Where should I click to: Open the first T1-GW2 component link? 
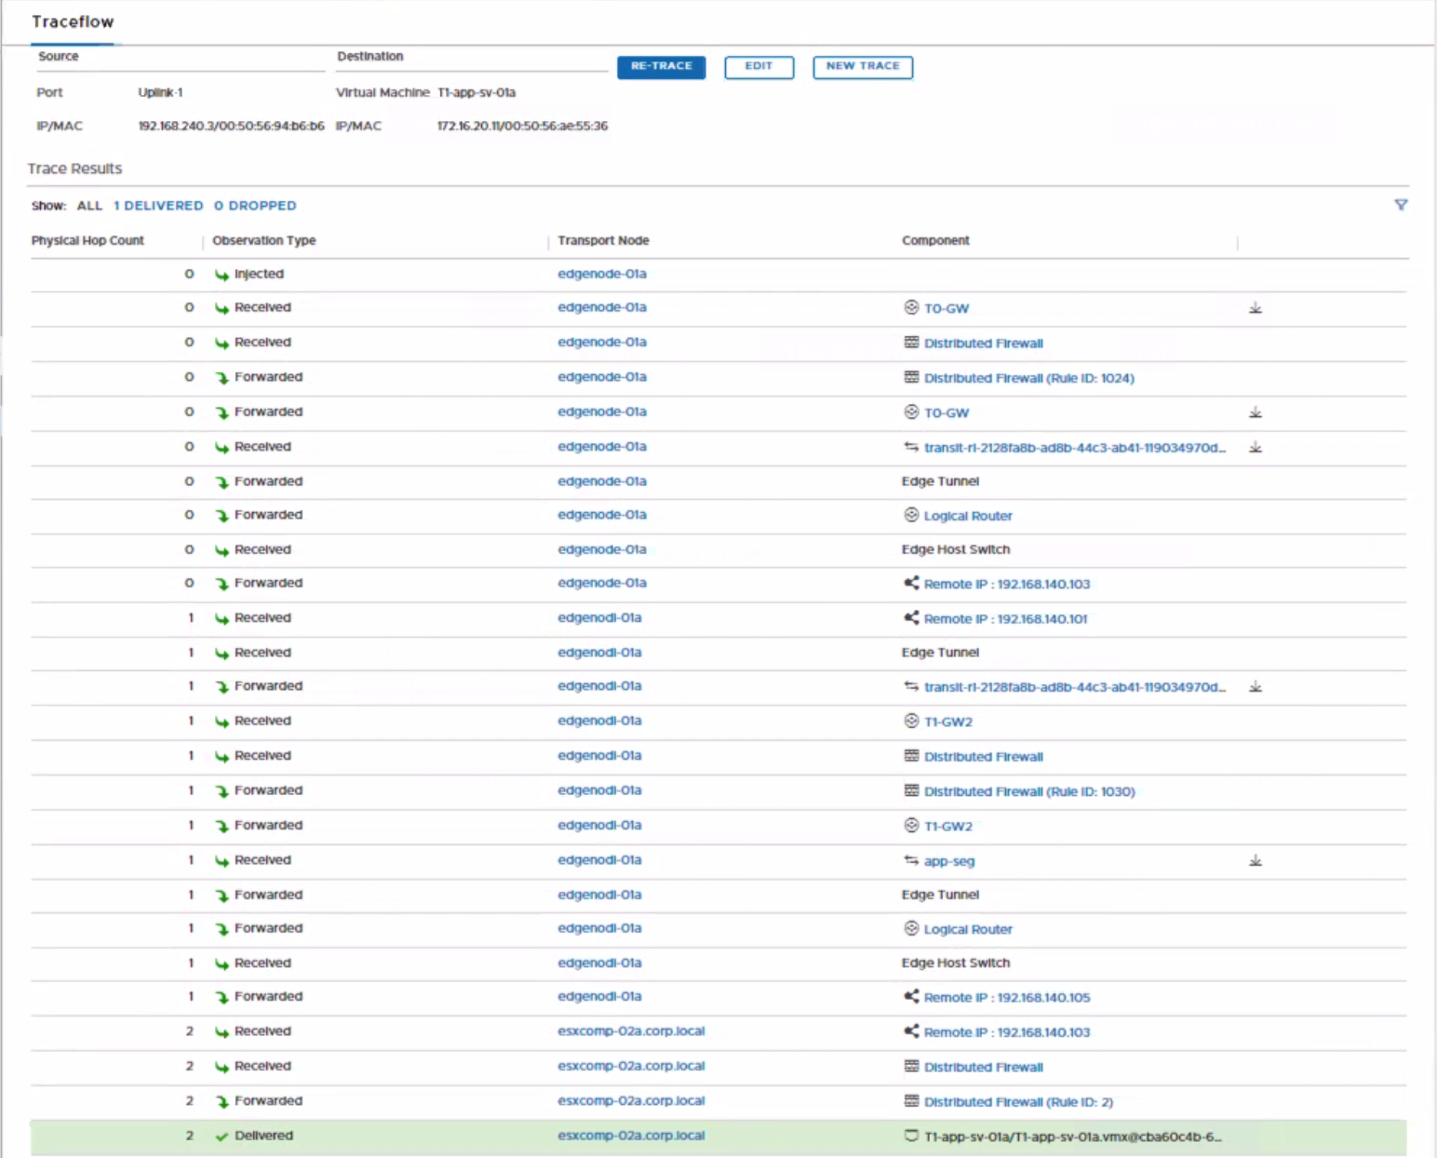[947, 721]
